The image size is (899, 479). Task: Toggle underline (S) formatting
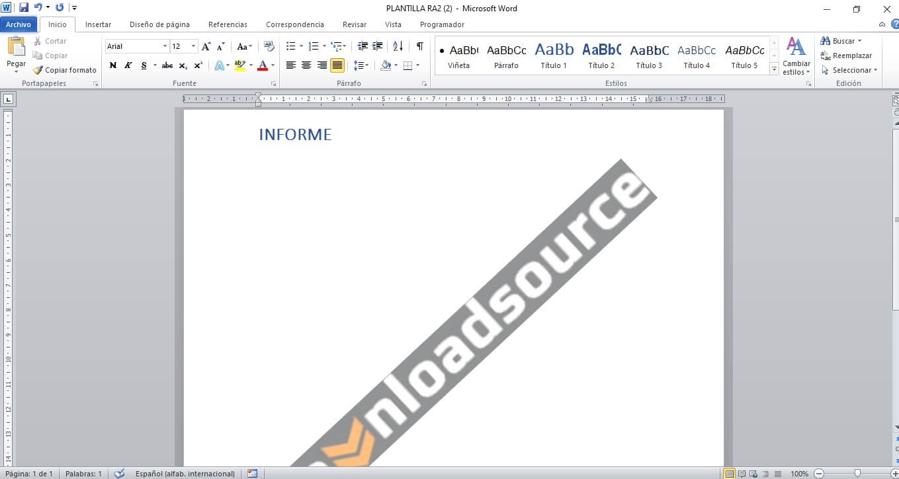144,65
